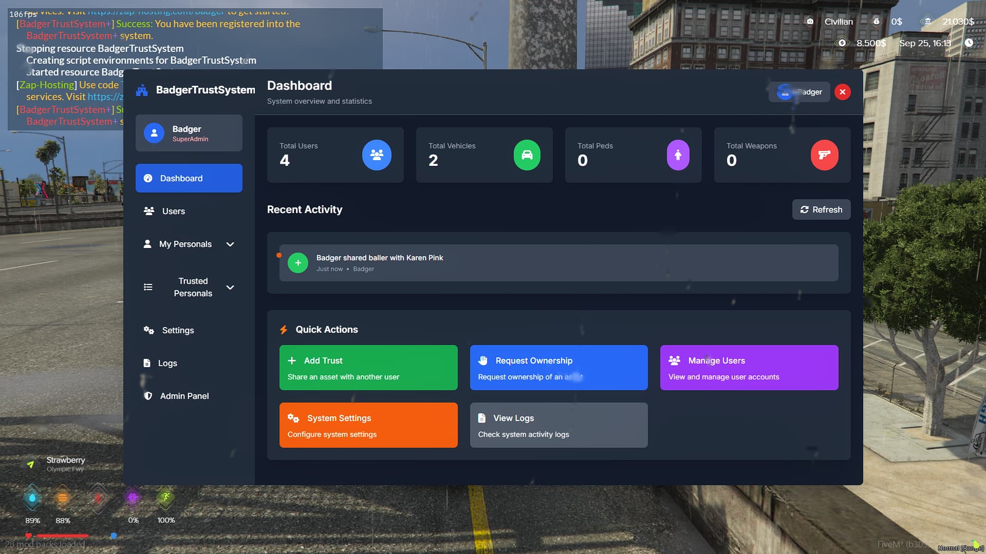This screenshot has height=554, width=986.
Task: Select the My Personals menu item
Action: (189, 244)
